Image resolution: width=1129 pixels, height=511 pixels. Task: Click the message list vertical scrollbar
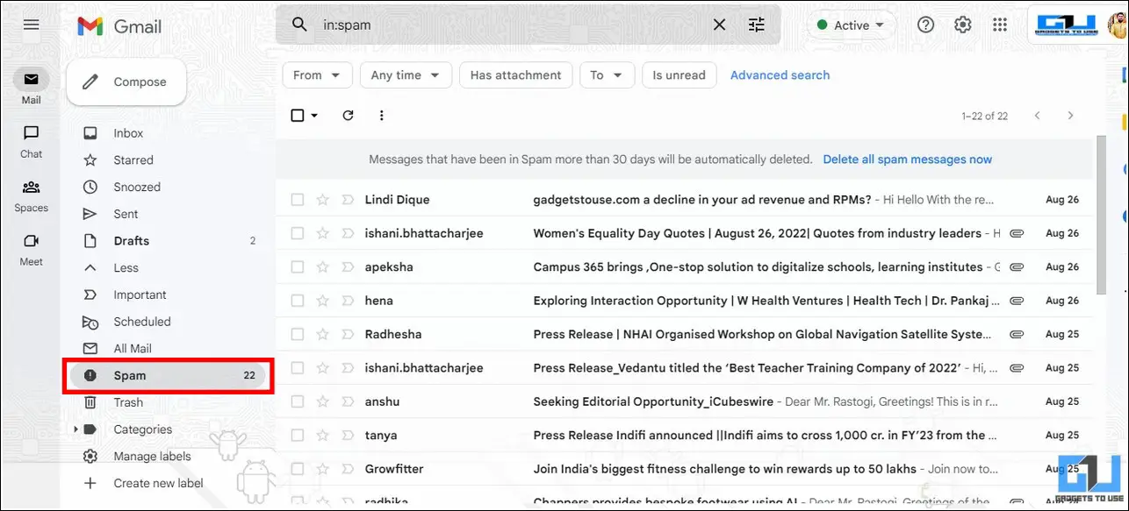coord(1101,214)
